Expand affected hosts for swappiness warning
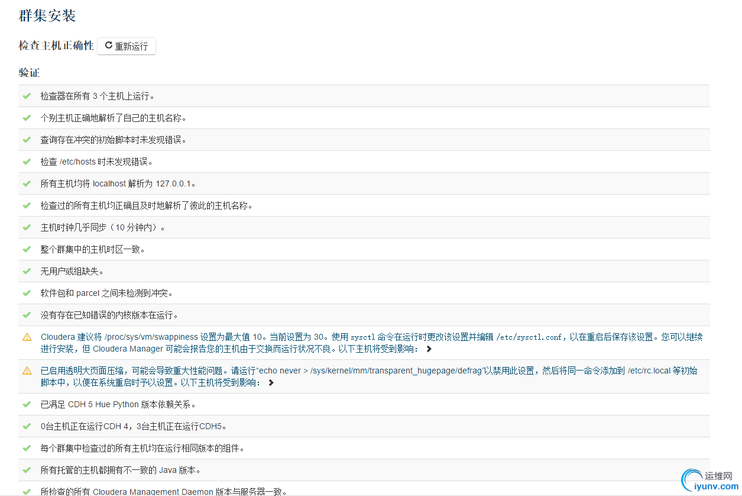This screenshot has width=742, height=496. coord(429,349)
